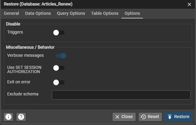The height and width of the screenshot is (125, 196).
Task: Select the Table Options tab
Action: click(x=105, y=14)
